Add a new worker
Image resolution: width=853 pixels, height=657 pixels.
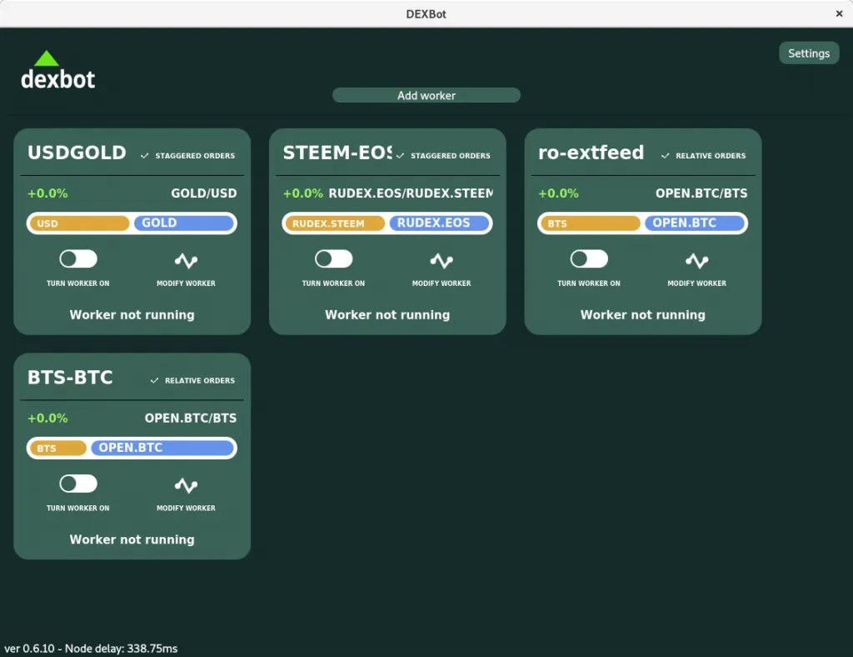tap(426, 95)
